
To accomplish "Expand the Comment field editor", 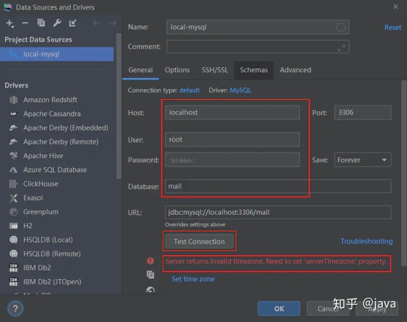I will (x=341, y=48).
